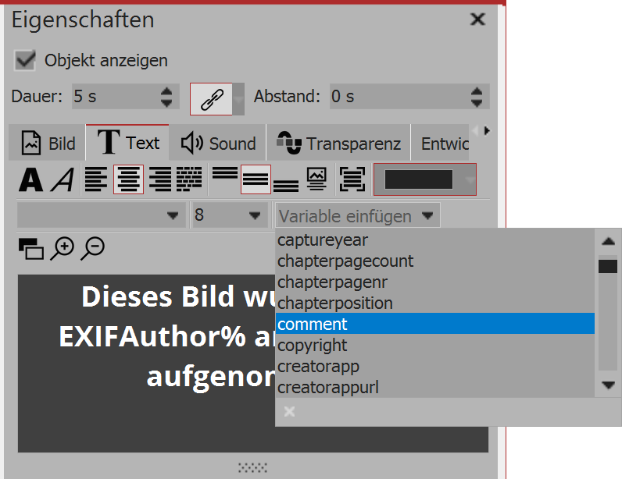
Task: Apply justified text alignment
Action: point(188,180)
